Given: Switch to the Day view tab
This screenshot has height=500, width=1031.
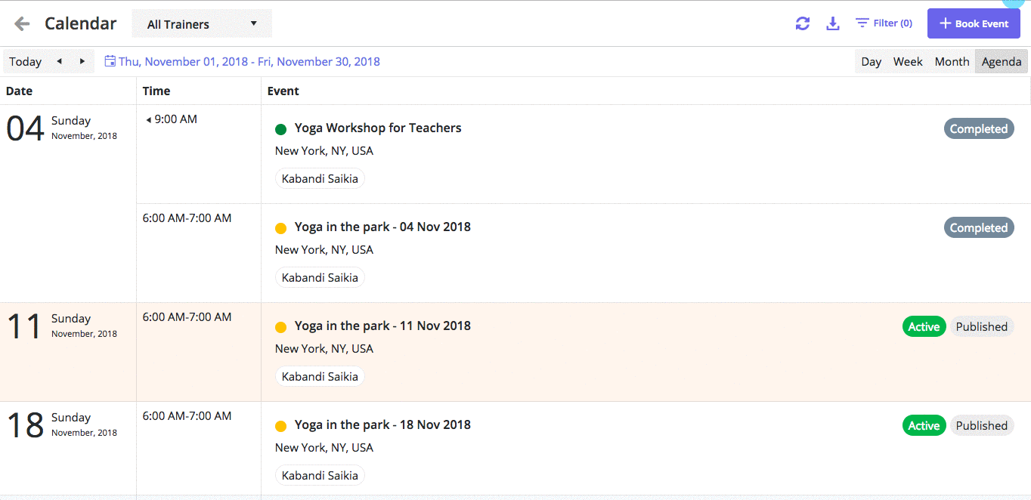Looking at the screenshot, I should click(x=871, y=61).
